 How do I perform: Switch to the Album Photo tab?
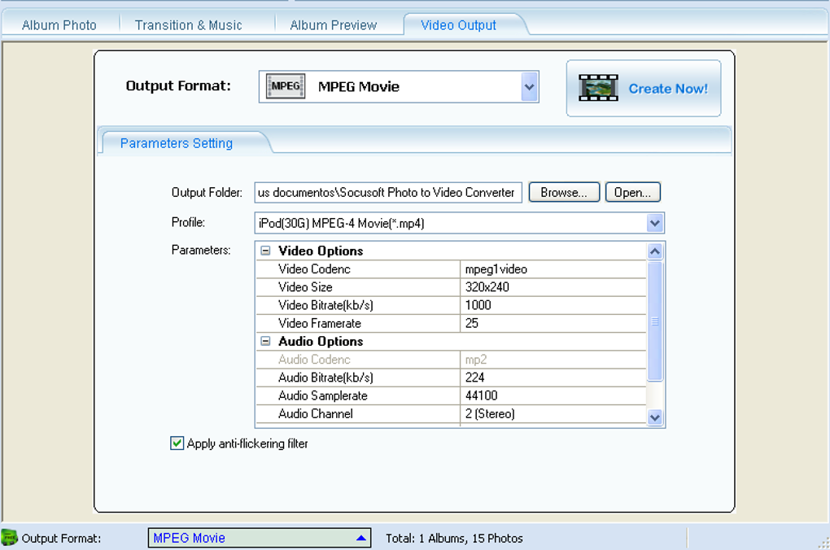59,25
